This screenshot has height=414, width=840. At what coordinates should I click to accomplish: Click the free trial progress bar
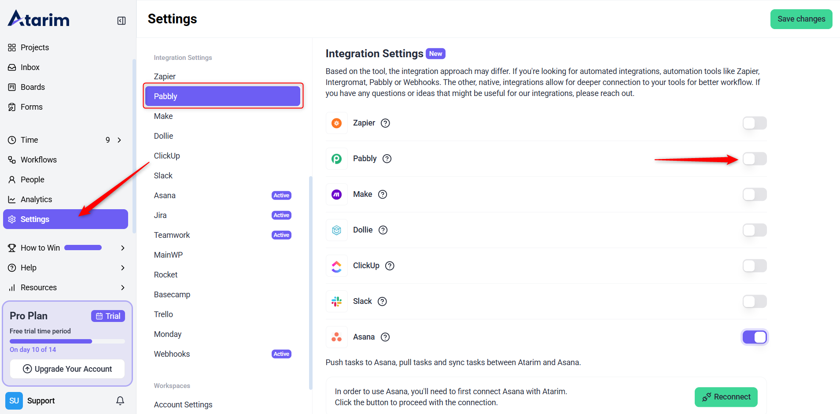click(x=67, y=341)
